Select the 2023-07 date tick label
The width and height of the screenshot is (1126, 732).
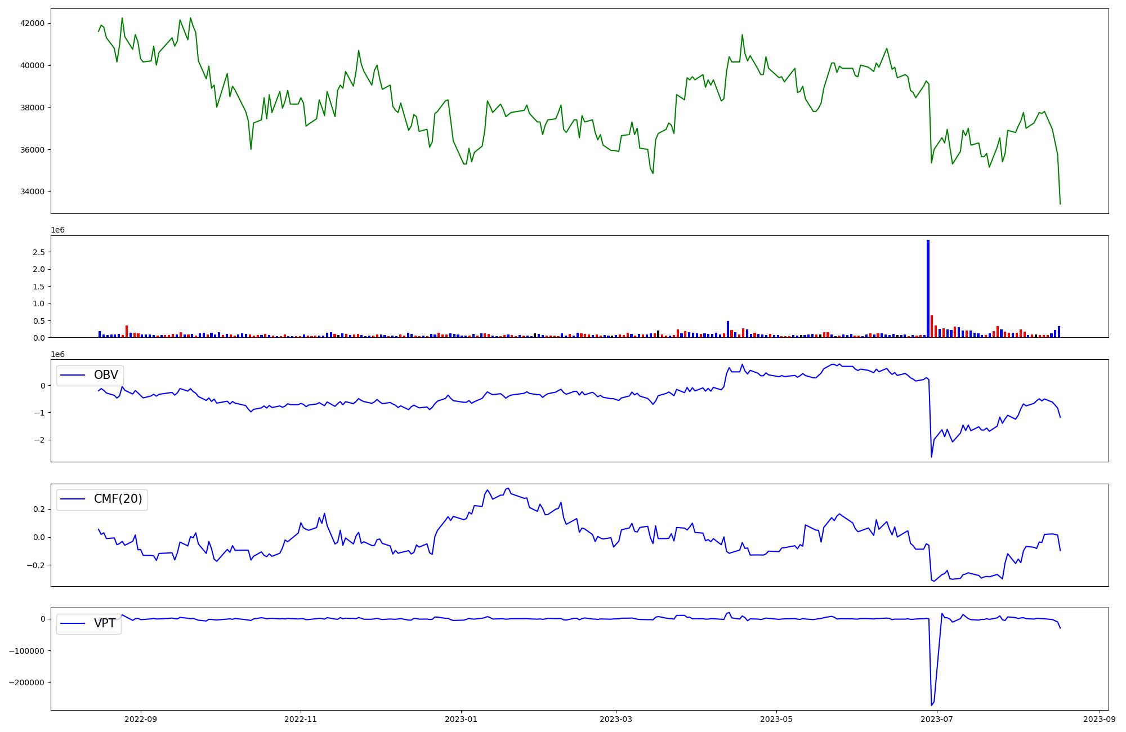[937, 719]
